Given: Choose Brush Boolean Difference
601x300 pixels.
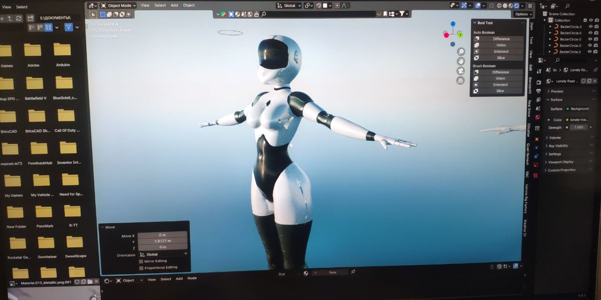Looking at the screenshot, I should pyautogui.click(x=499, y=72).
